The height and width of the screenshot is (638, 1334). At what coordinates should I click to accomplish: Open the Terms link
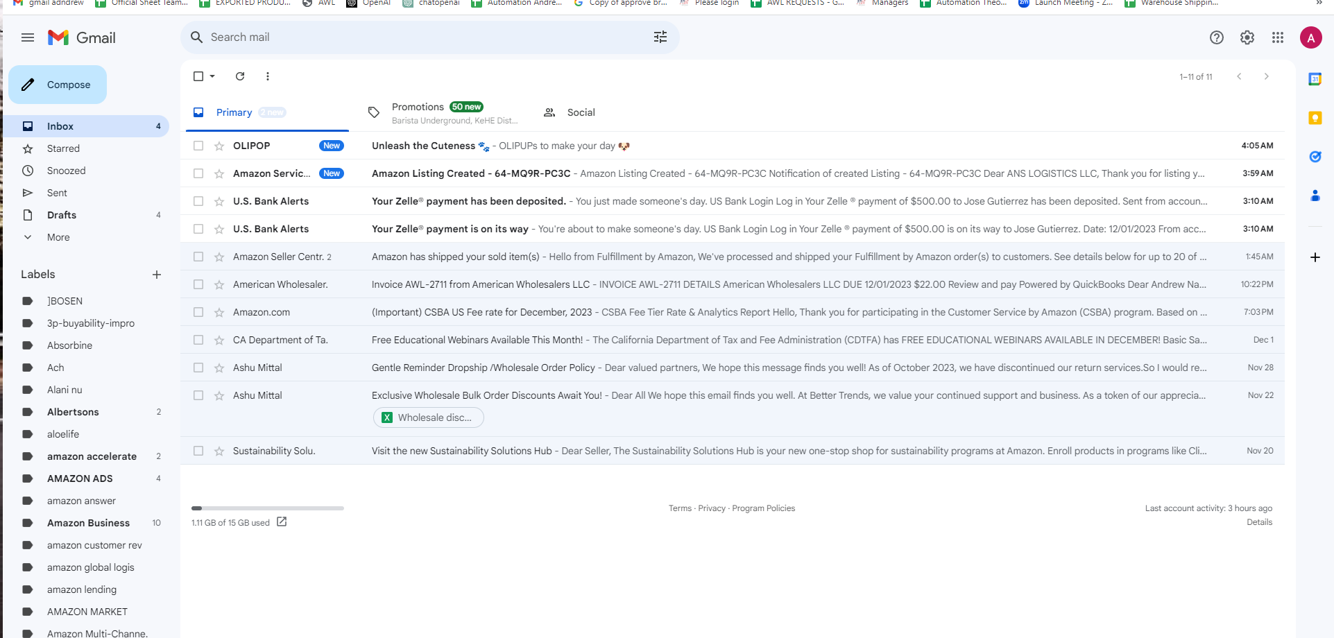pyautogui.click(x=680, y=508)
